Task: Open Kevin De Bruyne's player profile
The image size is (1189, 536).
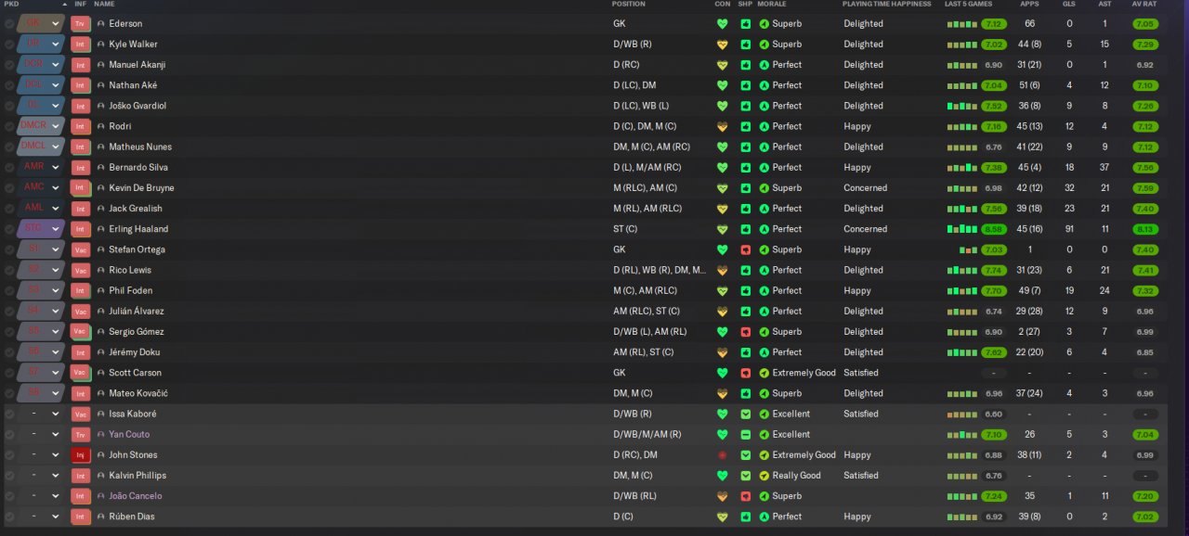Action: (x=141, y=188)
